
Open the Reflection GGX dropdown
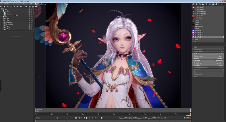click(221, 65)
